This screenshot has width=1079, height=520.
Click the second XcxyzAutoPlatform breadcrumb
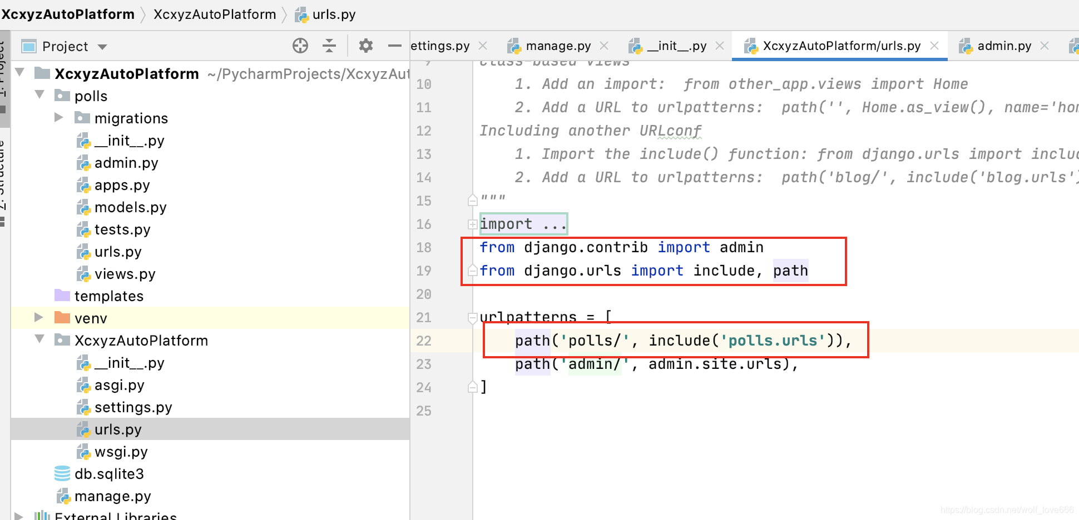[215, 14]
